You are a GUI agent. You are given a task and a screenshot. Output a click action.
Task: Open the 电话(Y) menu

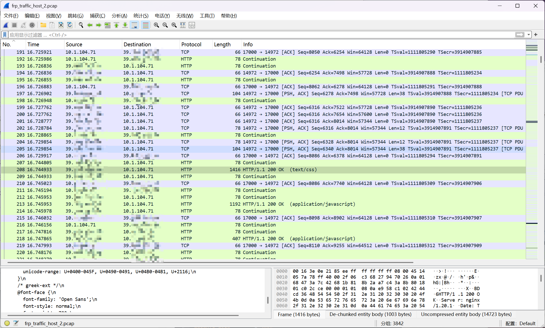tap(162, 16)
